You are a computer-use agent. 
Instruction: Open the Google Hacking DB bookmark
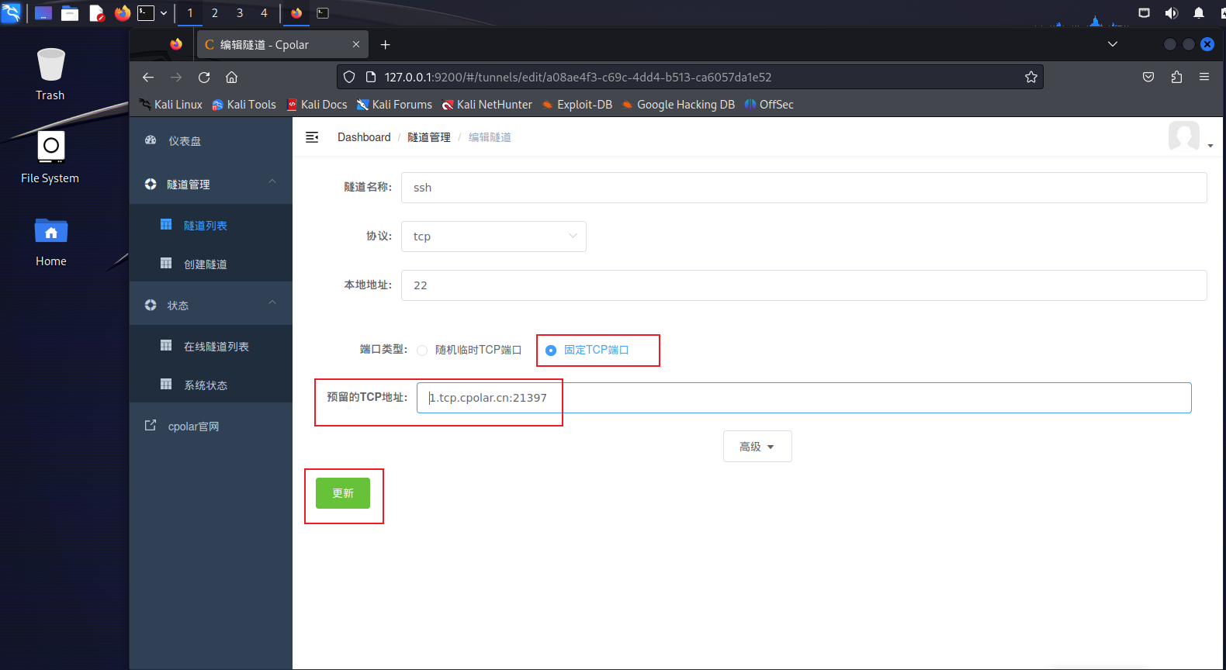(678, 105)
